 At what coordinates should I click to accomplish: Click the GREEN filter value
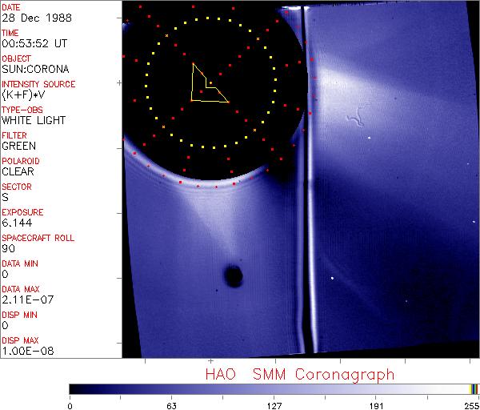point(18,147)
